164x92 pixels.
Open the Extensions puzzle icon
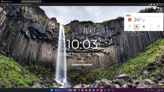[154, 5]
